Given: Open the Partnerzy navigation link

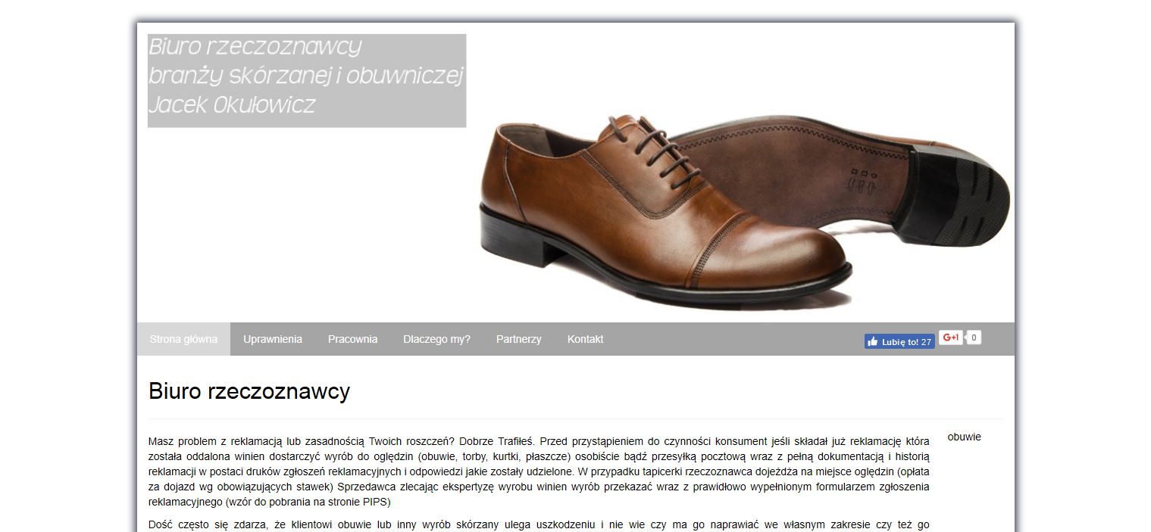Looking at the screenshot, I should 519,339.
